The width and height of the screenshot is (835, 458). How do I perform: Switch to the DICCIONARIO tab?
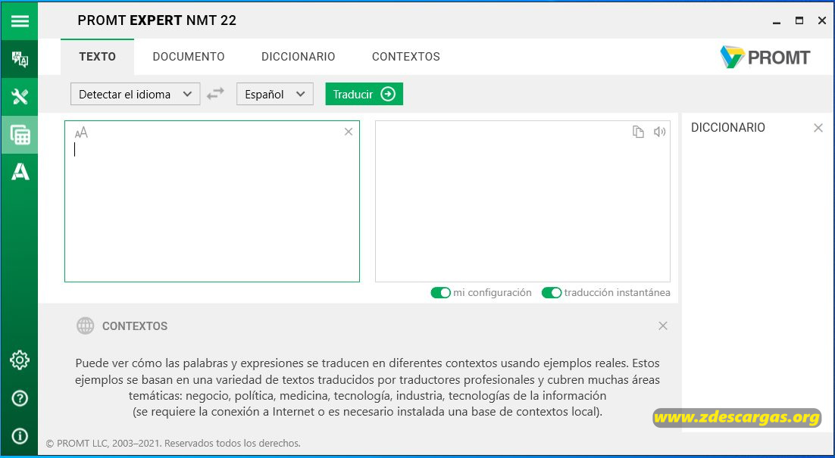point(299,56)
